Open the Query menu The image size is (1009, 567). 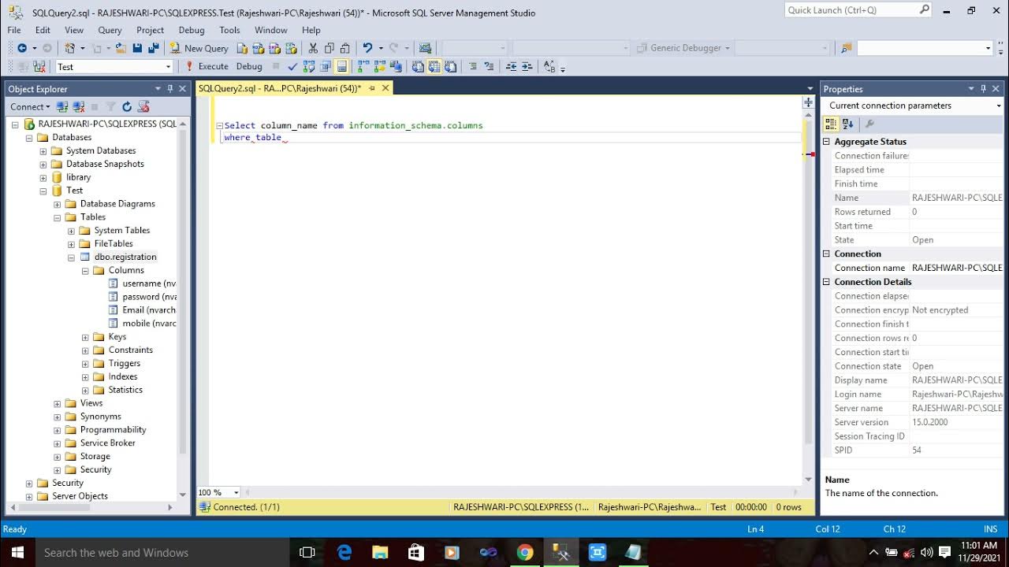110,30
